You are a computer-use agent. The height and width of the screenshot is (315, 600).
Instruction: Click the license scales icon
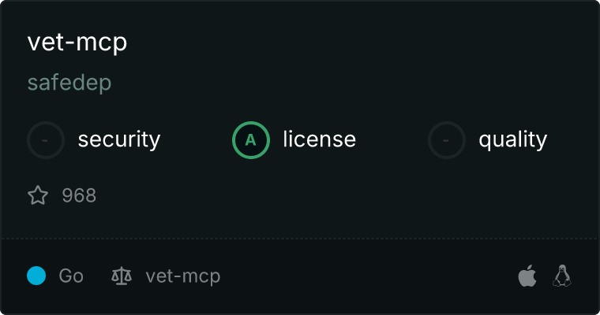[122, 276]
